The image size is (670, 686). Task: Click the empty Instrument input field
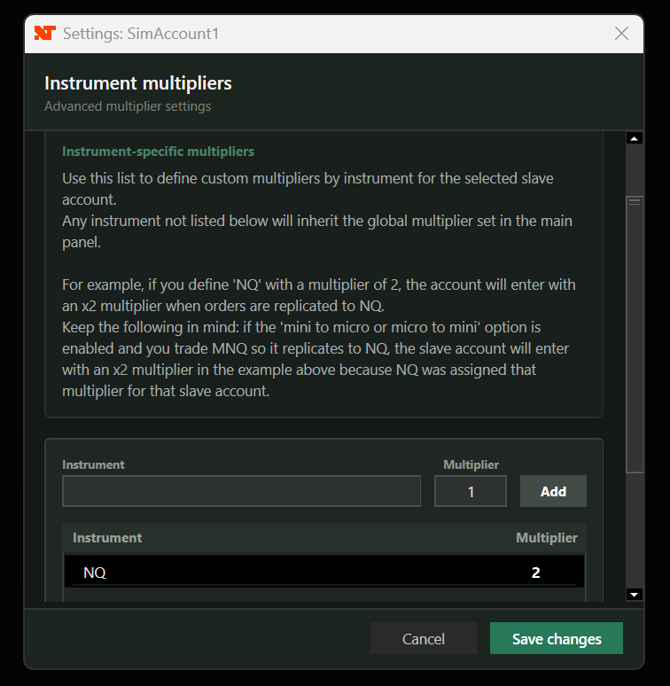tap(241, 491)
